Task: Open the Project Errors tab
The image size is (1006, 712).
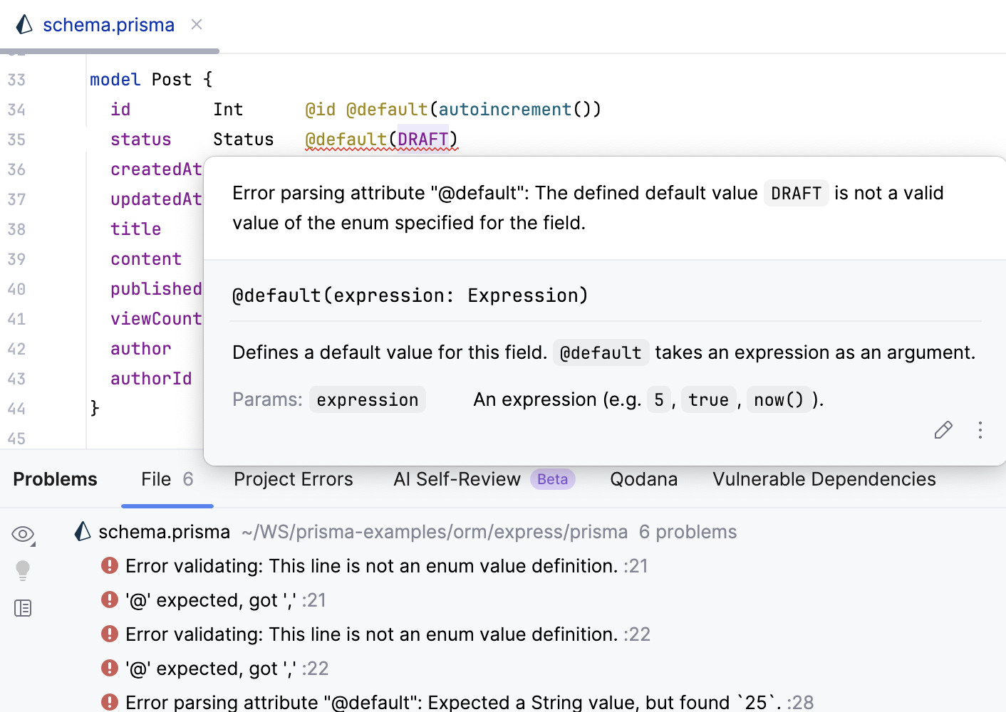Action: (x=293, y=479)
